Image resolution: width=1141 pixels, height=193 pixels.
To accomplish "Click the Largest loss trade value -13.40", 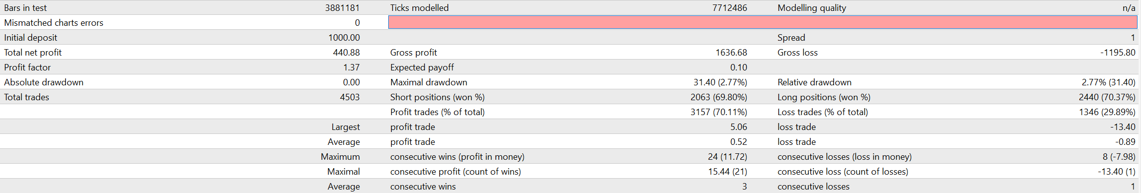I will pos(1123,127).
